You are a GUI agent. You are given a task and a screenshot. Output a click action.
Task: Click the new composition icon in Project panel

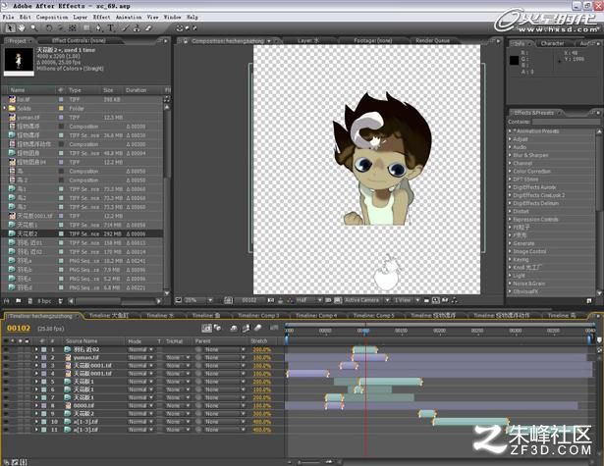(29, 301)
